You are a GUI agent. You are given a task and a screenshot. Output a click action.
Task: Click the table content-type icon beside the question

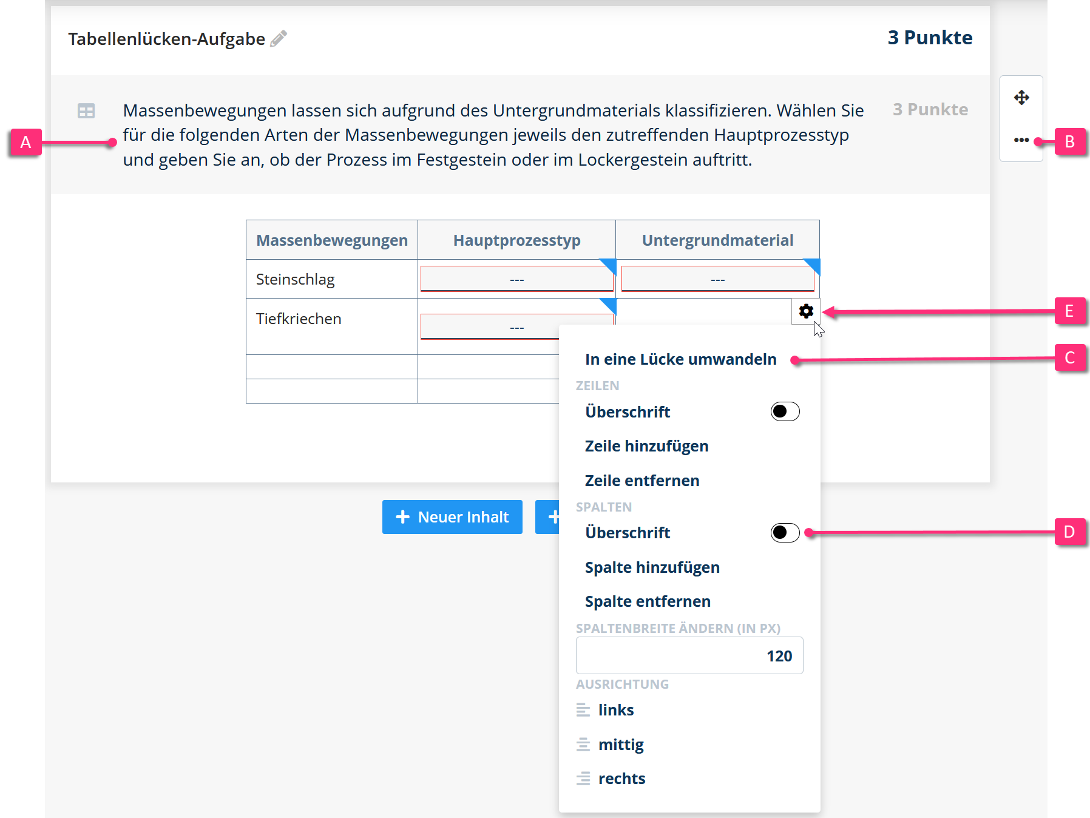(x=86, y=110)
